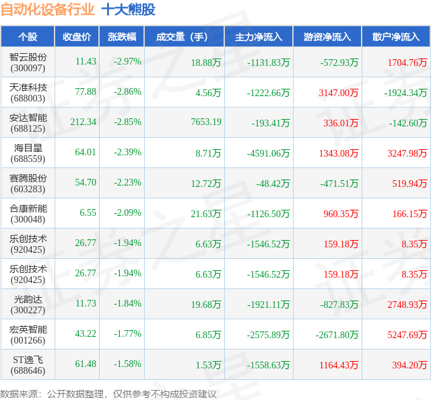Select the 合康新能 (300048) stock entry
Screen dimensions: 431x400
tap(28, 214)
